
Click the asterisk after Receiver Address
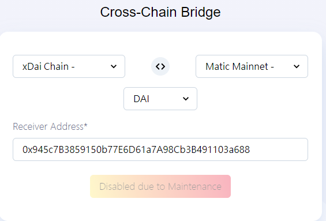(85, 125)
